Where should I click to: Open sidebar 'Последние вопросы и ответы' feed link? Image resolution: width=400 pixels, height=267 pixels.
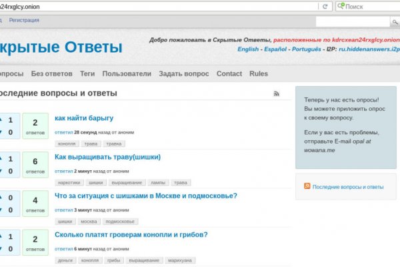coord(348,187)
